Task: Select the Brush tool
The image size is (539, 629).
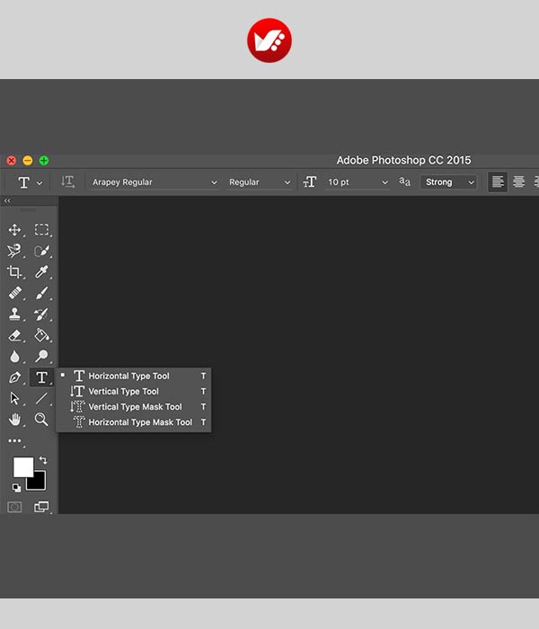Action: 41,293
